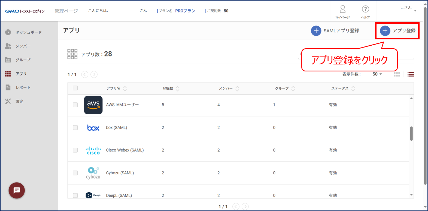Click the アプリ数 : 28 count text
This screenshot has height=211, width=428.
pos(97,54)
